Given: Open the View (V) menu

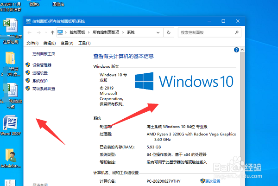Looking at the screenshot, I should 67,43.
